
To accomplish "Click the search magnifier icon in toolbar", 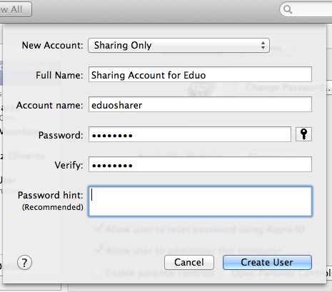I will [x=288, y=10].
